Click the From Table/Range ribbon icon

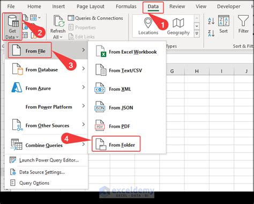pyautogui.click(x=25, y=35)
